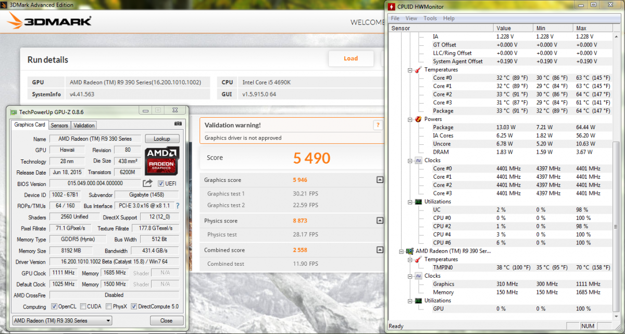Click the BIOS Version field in GPU-Z

(x=95, y=183)
